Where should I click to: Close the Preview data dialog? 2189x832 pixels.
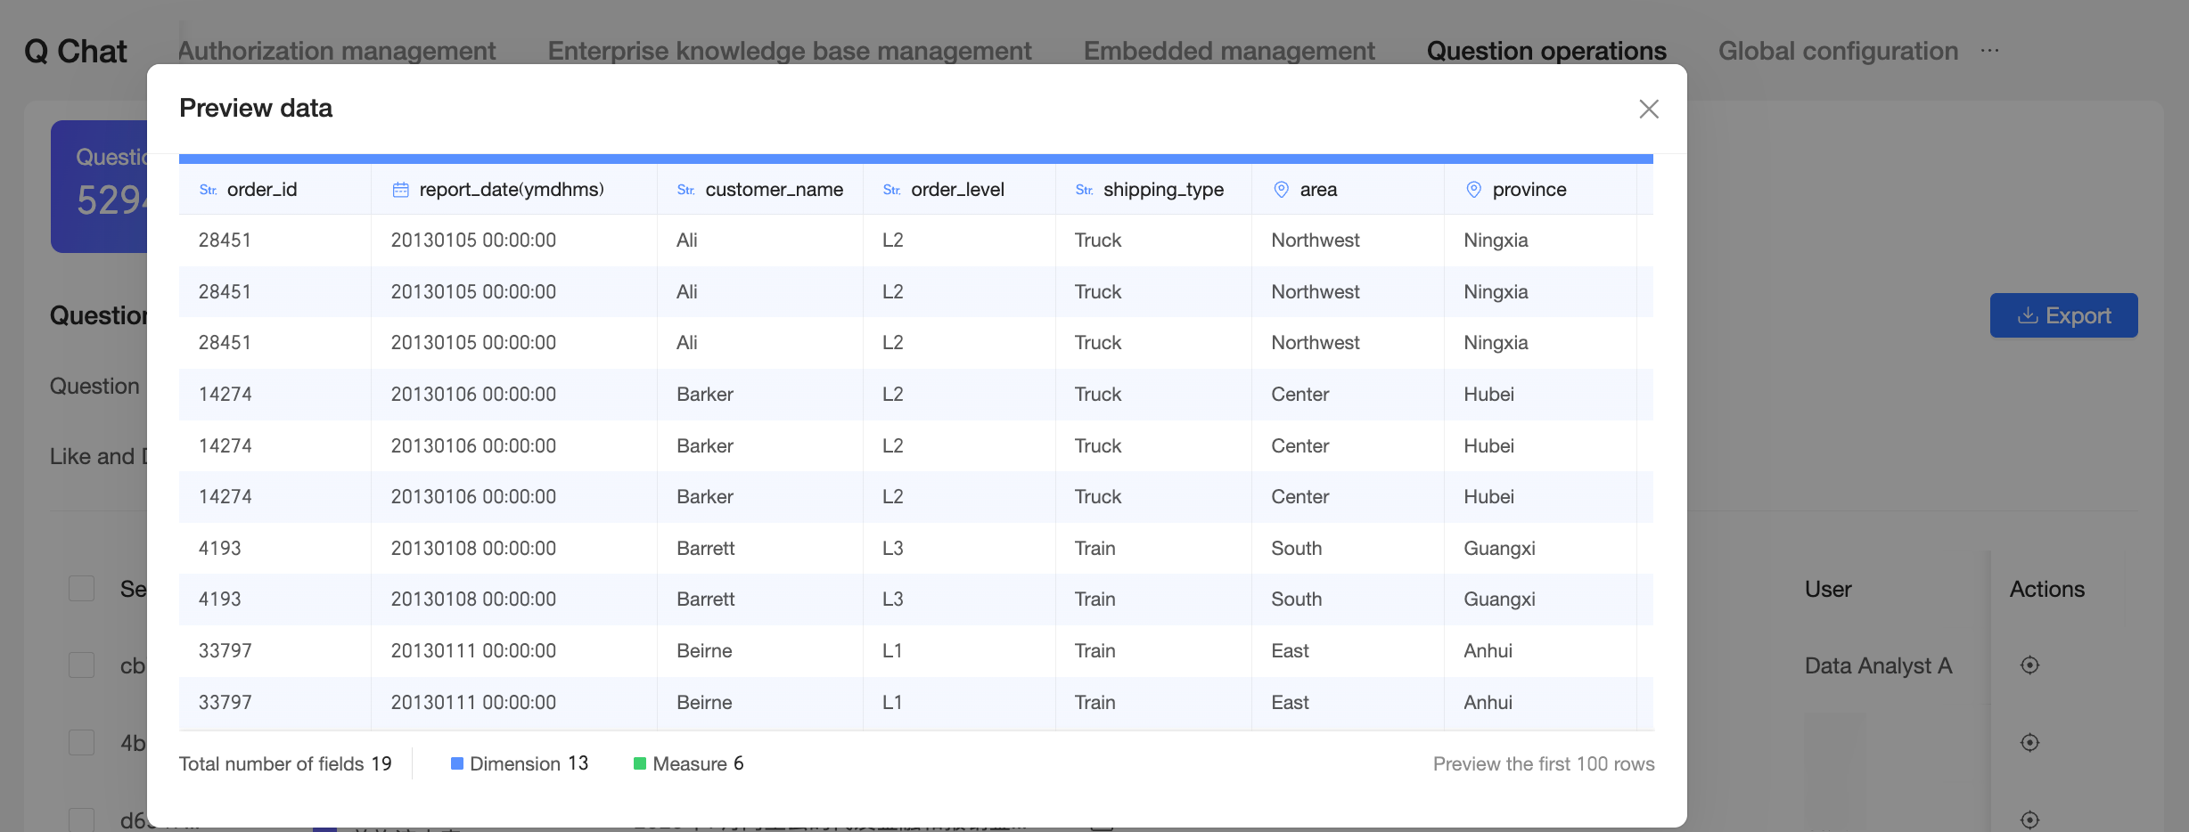1648,109
